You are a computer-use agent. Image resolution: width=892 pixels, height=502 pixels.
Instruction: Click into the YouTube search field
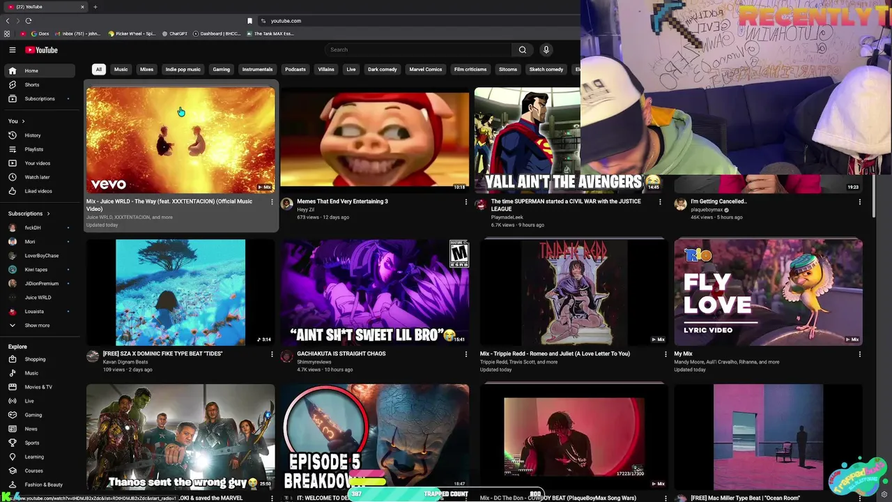pyautogui.click(x=418, y=50)
